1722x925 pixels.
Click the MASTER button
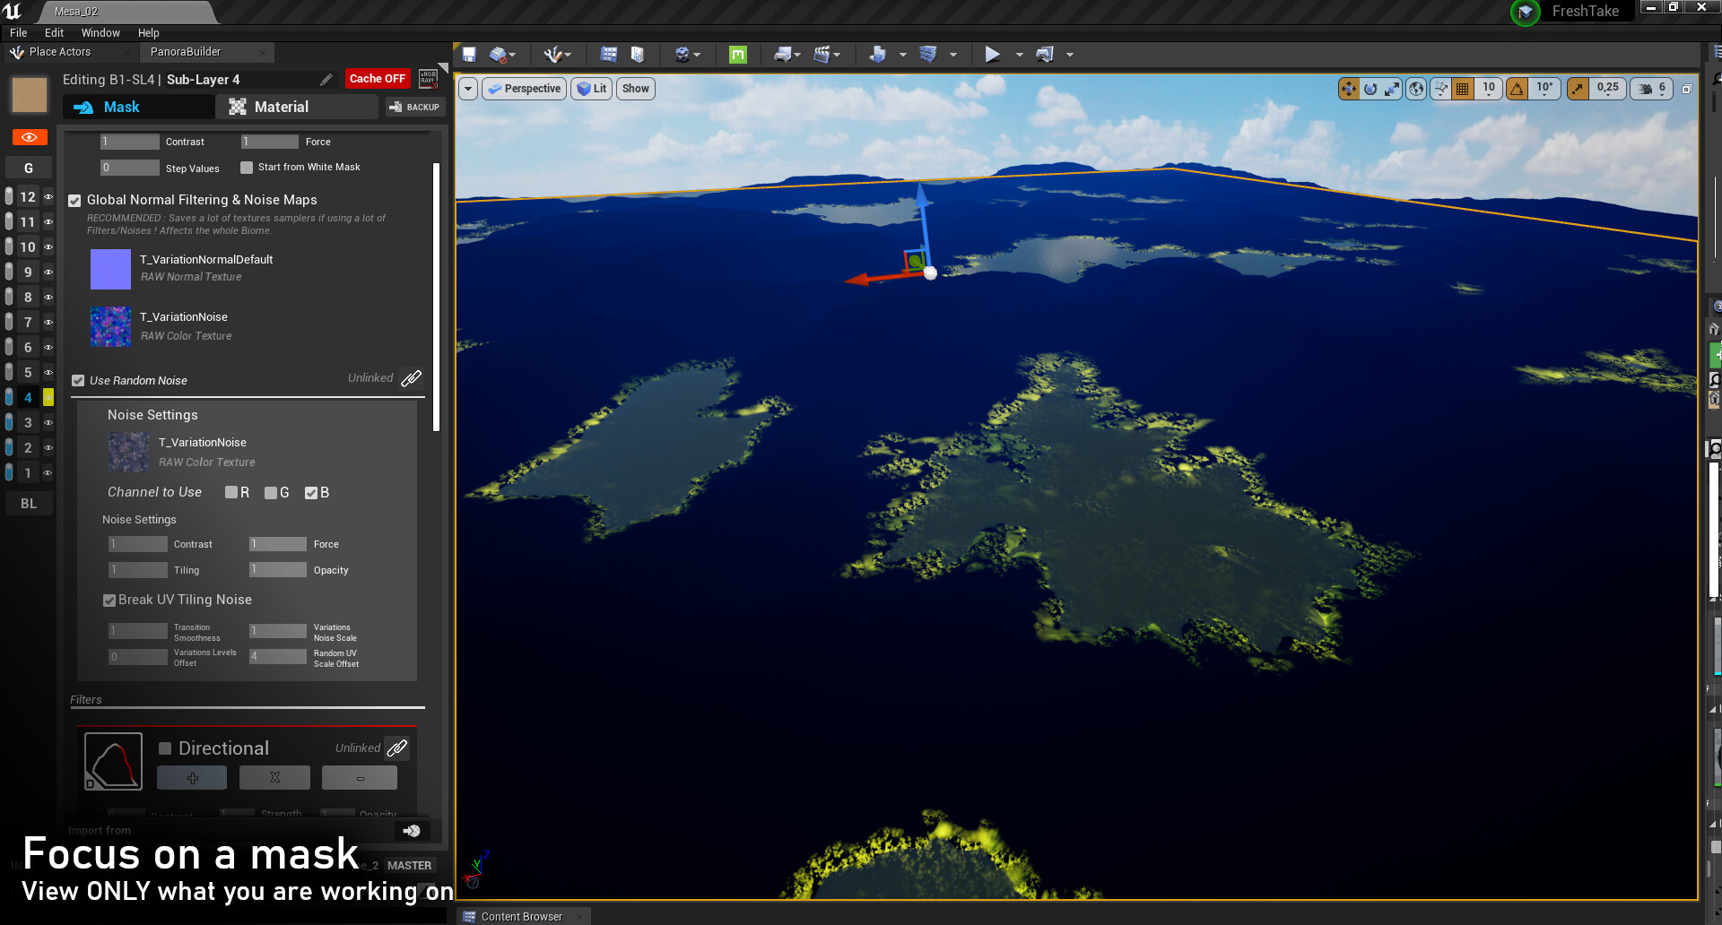pos(410,865)
